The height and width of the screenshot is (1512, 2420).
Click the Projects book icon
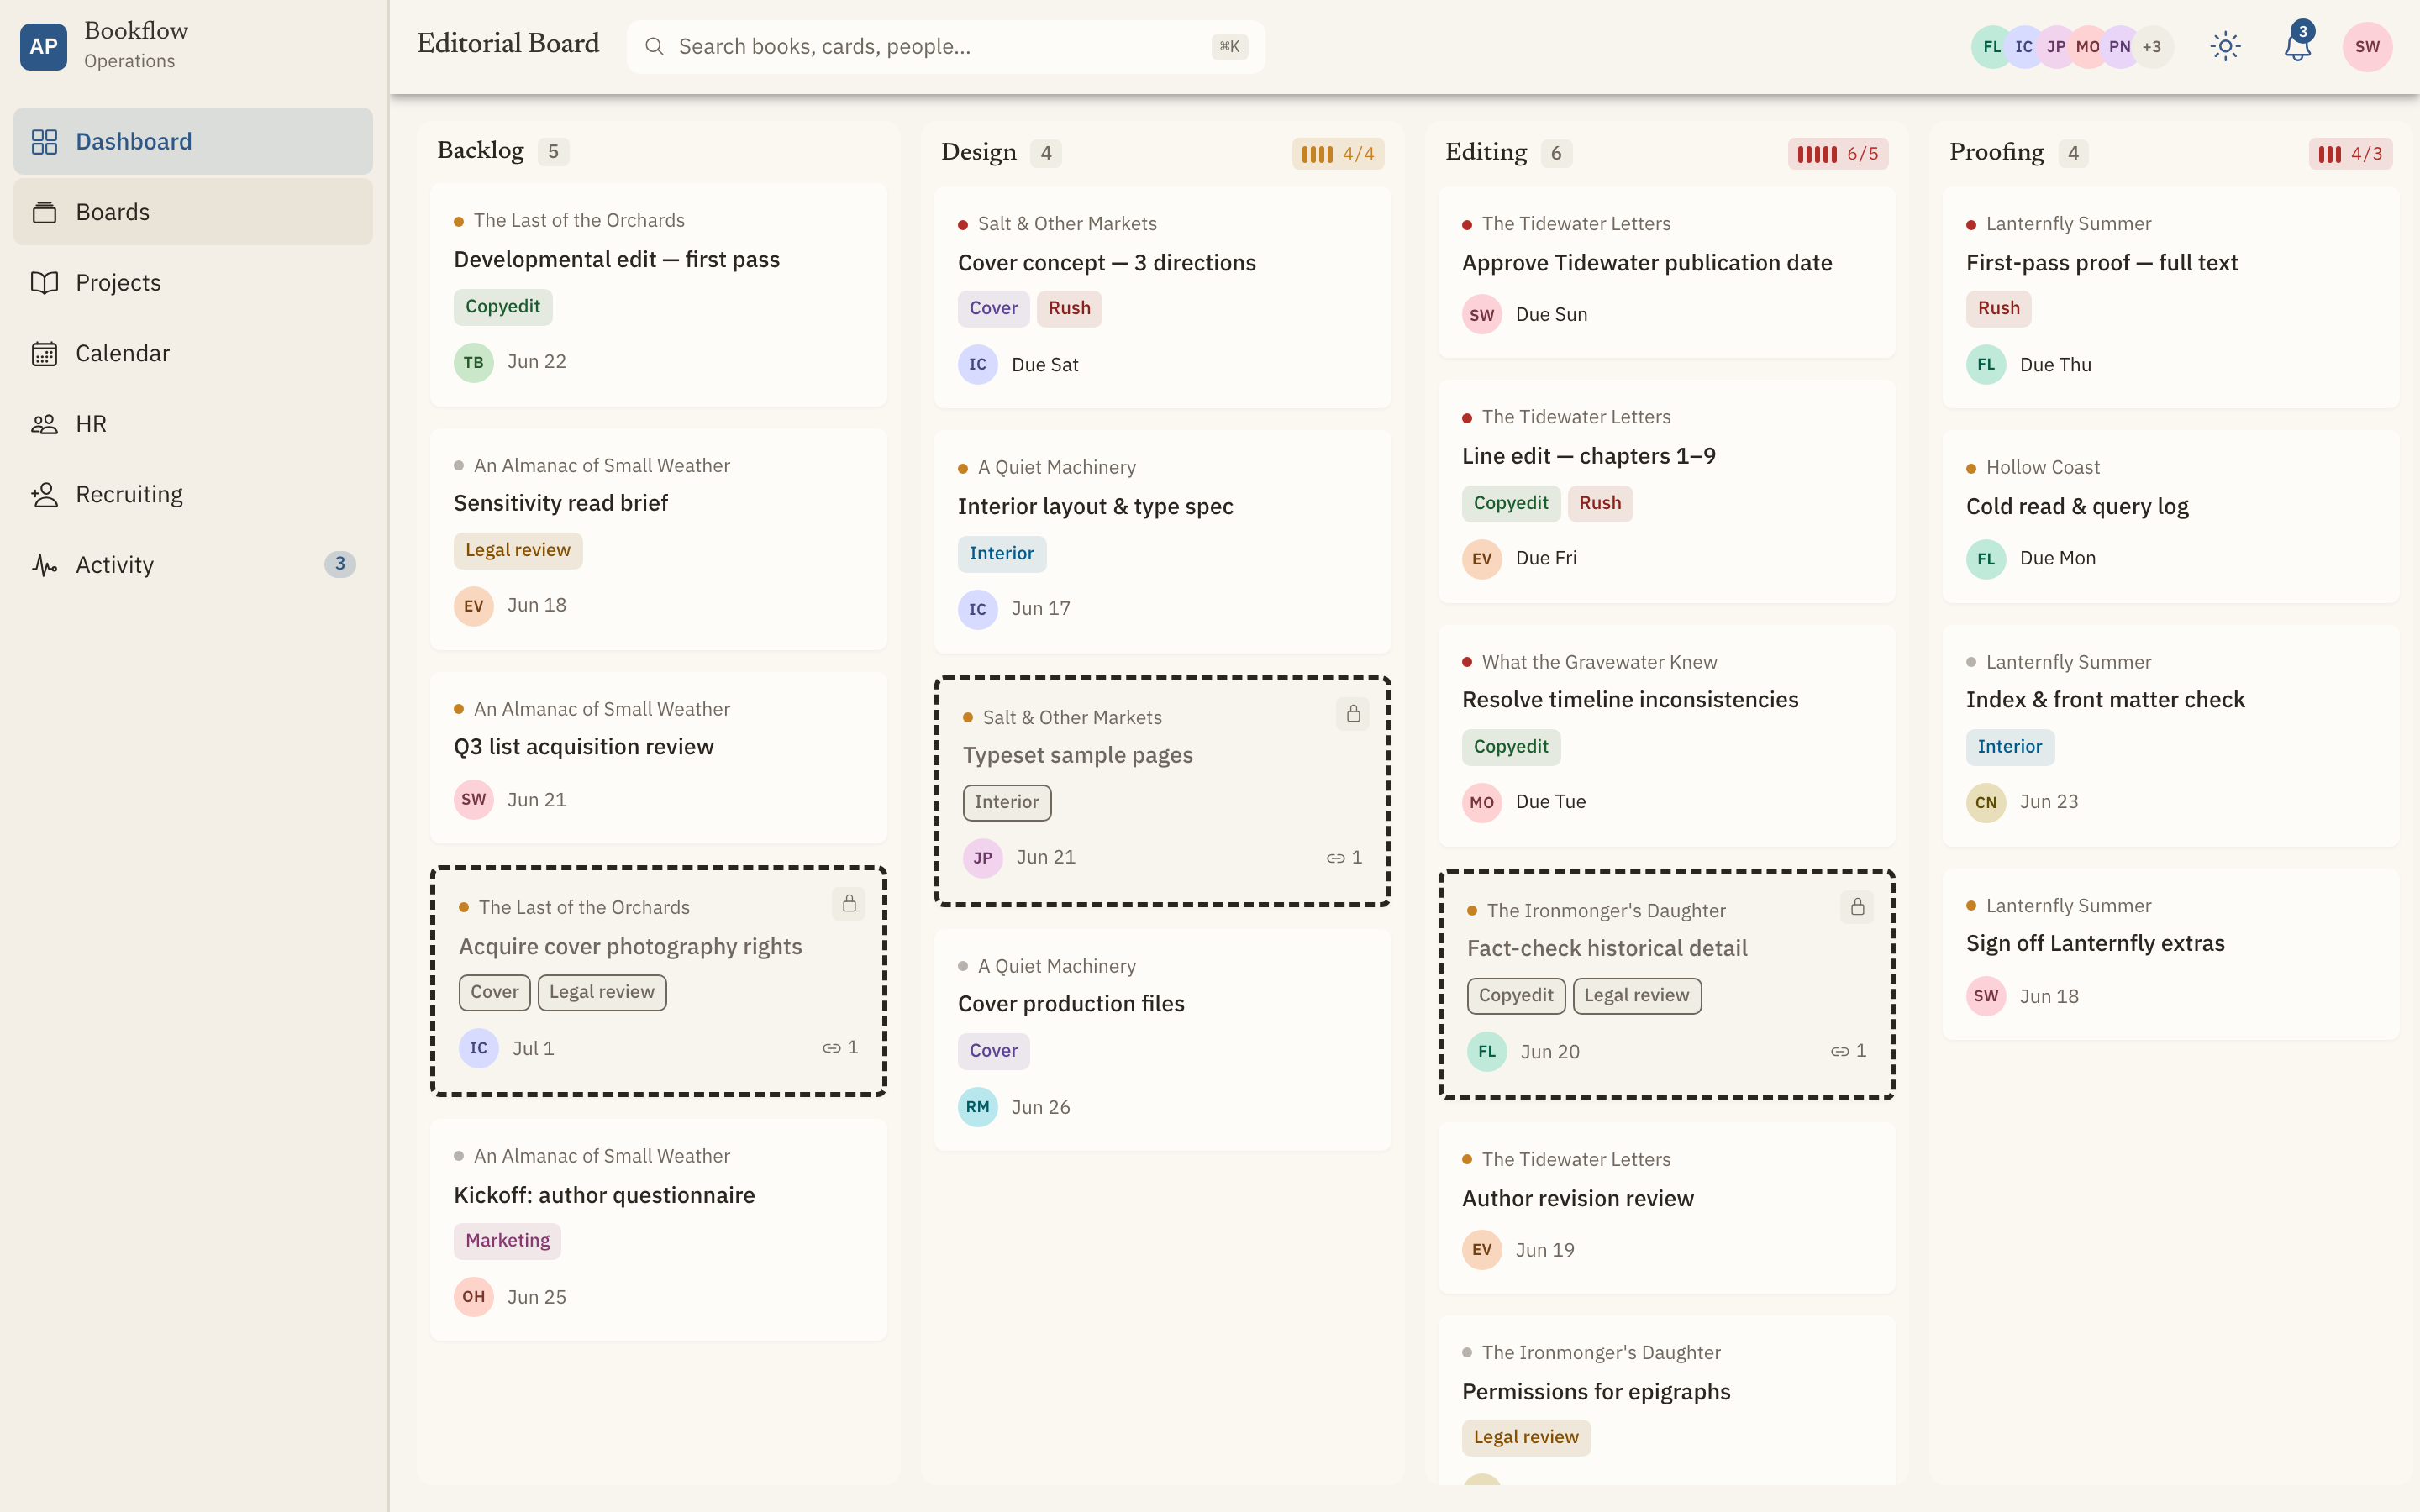pyautogui.click(x=44, y=282)
